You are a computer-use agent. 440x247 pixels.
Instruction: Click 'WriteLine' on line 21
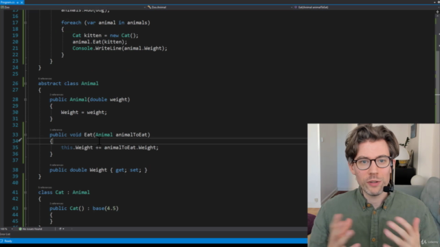[108, 49]
